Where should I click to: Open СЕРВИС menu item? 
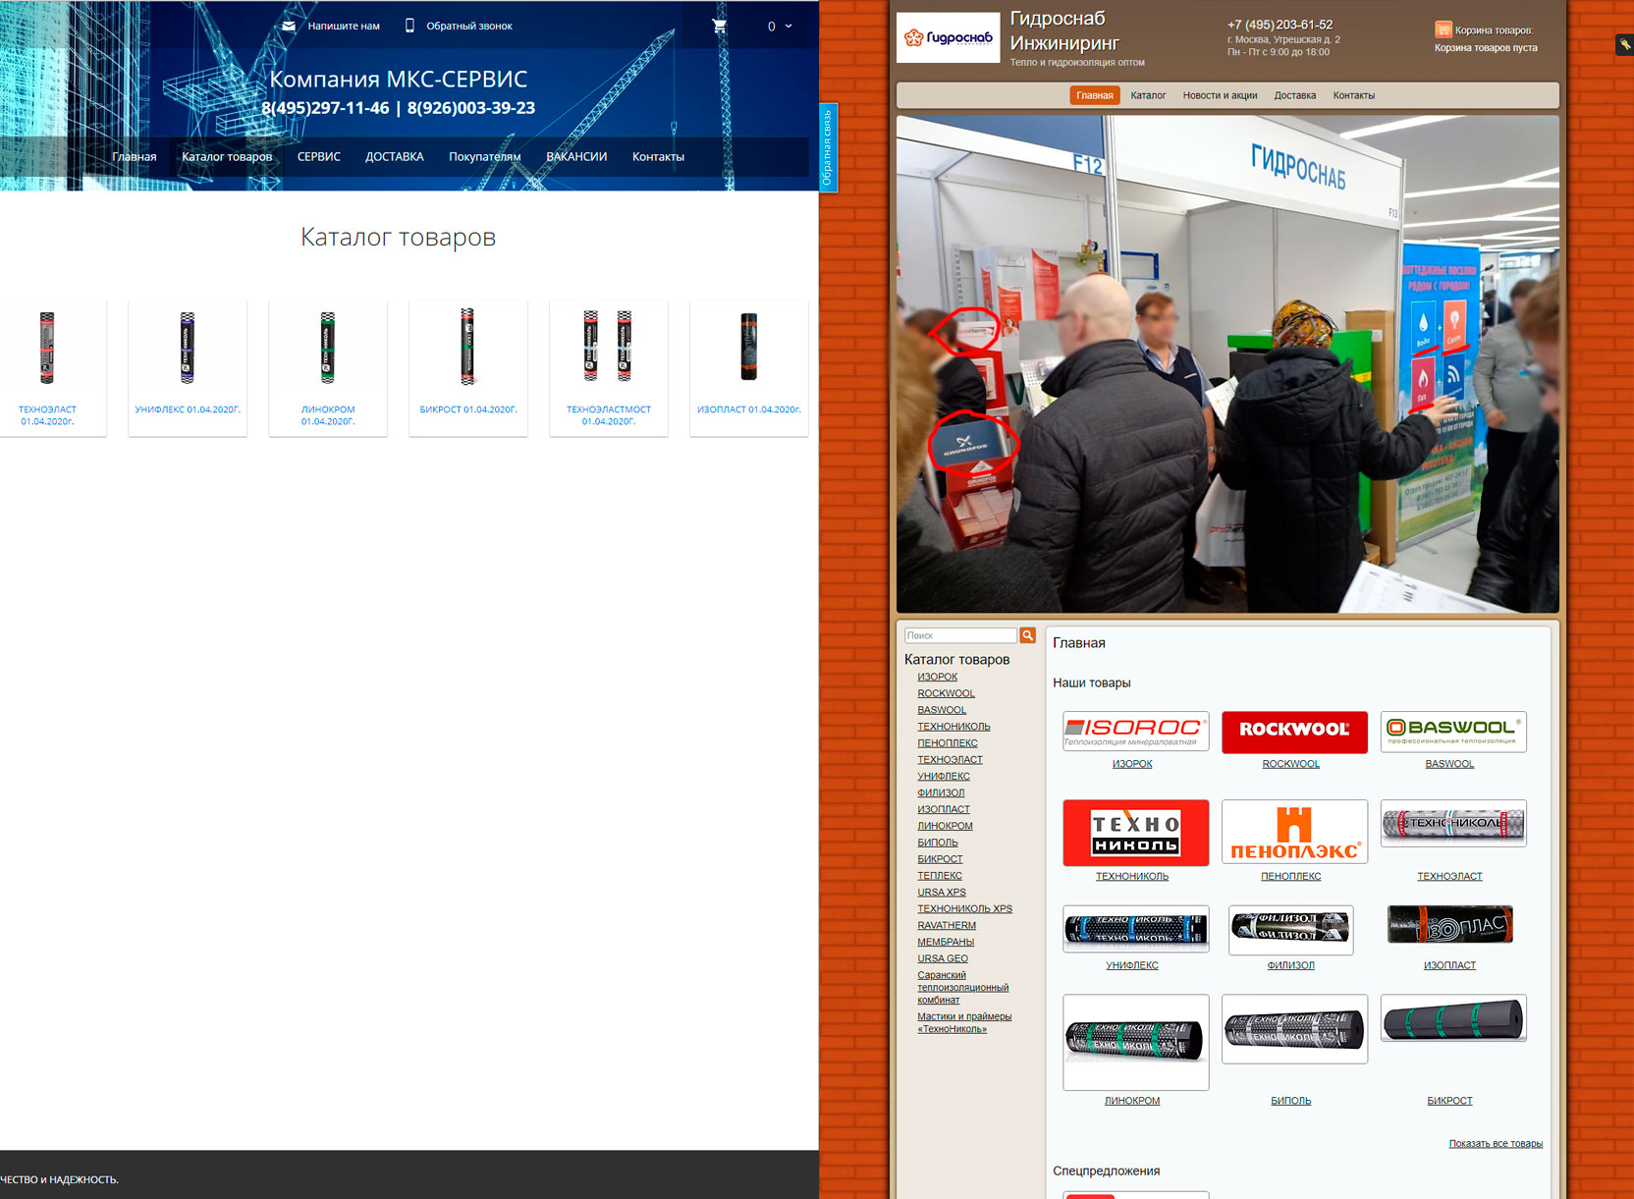[319, 157]
